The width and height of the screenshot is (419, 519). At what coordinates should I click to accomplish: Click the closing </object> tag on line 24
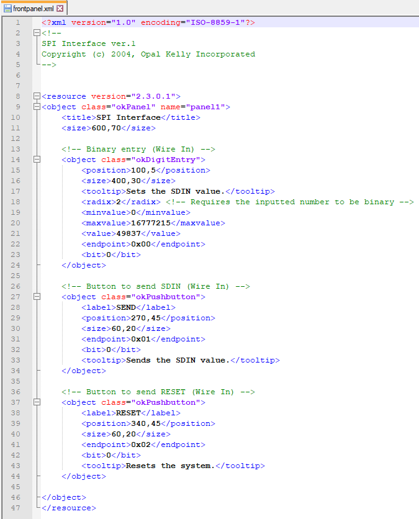(84, 266)
